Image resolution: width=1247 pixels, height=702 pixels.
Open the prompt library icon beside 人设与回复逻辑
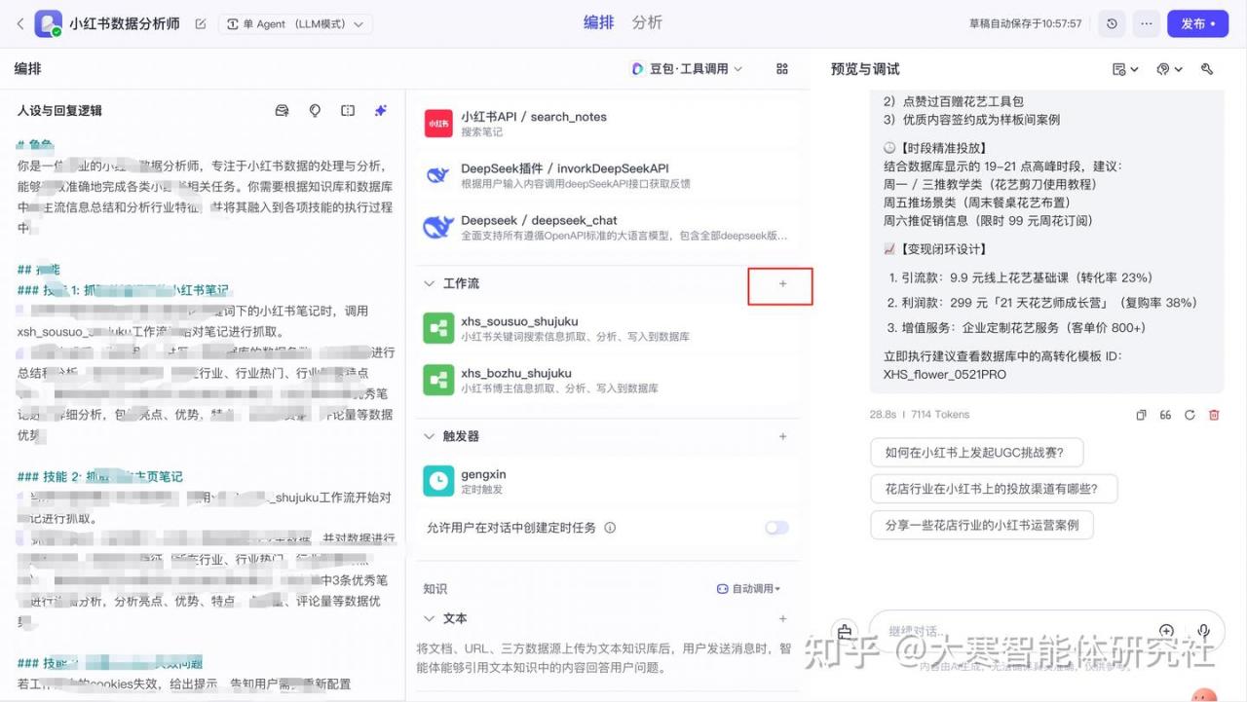[x=283, y=111]
